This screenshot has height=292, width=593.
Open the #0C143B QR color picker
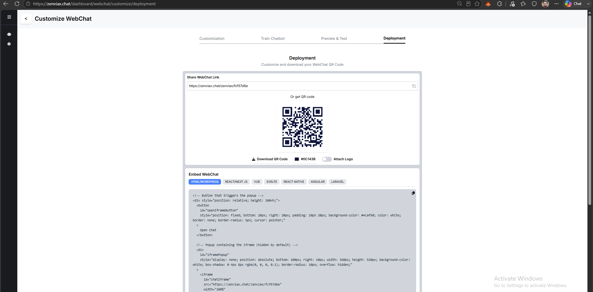[x=305, y=159]
